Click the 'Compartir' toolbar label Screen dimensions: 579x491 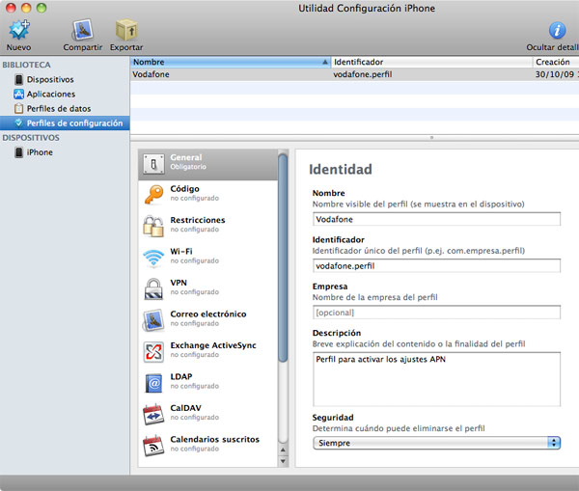tap(83, 47)
